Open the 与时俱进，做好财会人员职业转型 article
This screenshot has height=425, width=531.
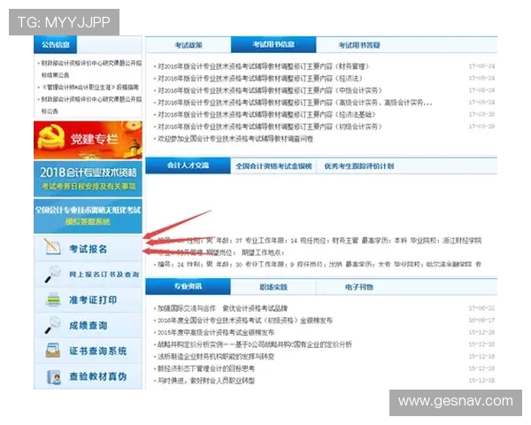206,381
